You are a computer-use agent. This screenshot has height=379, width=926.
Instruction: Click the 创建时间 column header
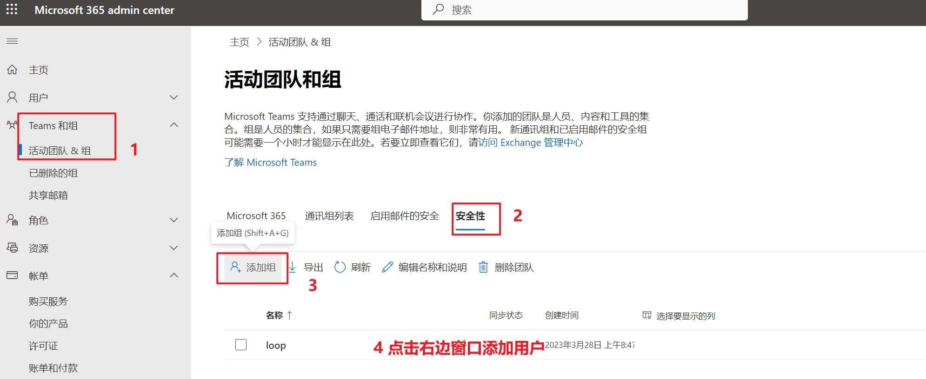[562, 315]
